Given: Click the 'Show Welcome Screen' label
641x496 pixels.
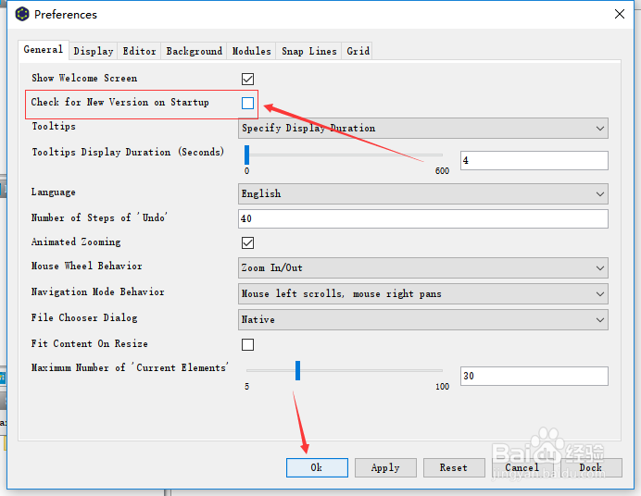Looking at the screenshot, I should tap(84, 78).
